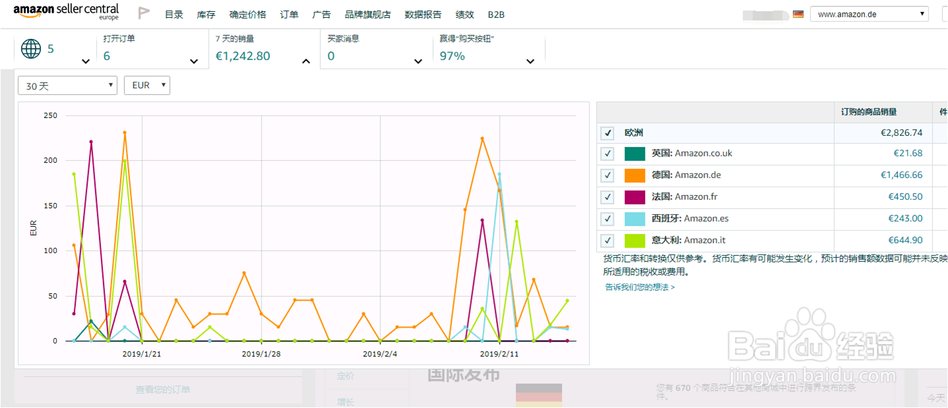Expand the 赢得"购买按钮" panel chevron

pyautogui.click(x=530, y=61)
